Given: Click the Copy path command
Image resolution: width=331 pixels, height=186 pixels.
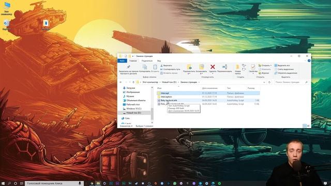Looking at the screenshot, I should (170, 69).
